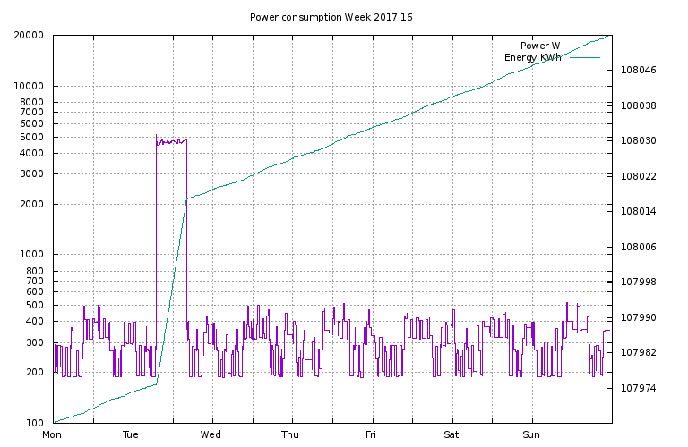
Task: Click the chart title 'Power consumption Week 2017 16'
Action: [x=331, y=17]
